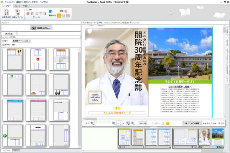The image size is (230, 153).
Task: Select the そして40周年へ向けて green banner
Action: 180,81
